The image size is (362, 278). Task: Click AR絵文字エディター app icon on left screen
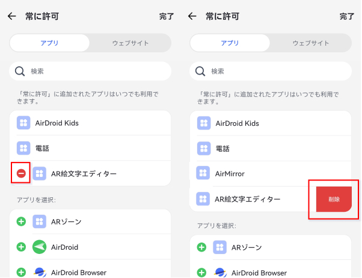40,173
